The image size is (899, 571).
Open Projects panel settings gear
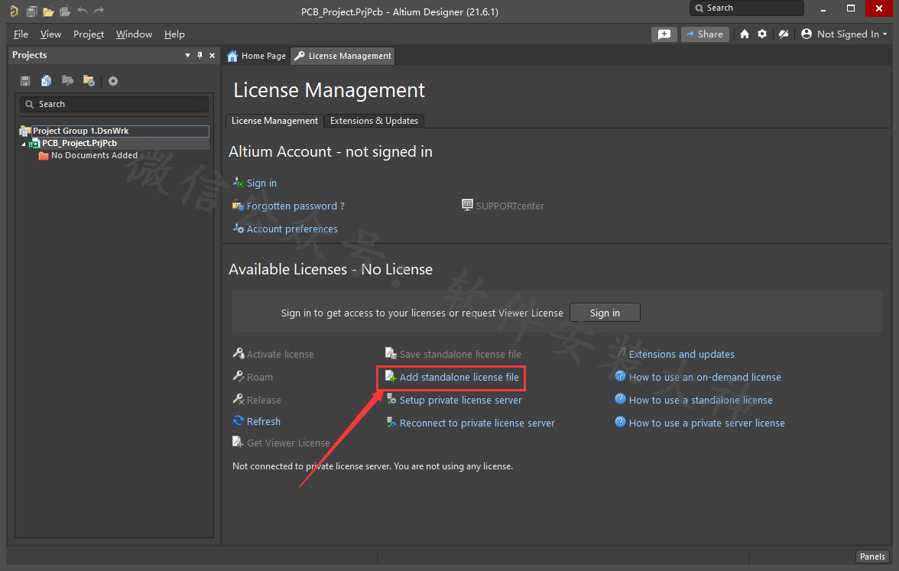coord(113,81)
